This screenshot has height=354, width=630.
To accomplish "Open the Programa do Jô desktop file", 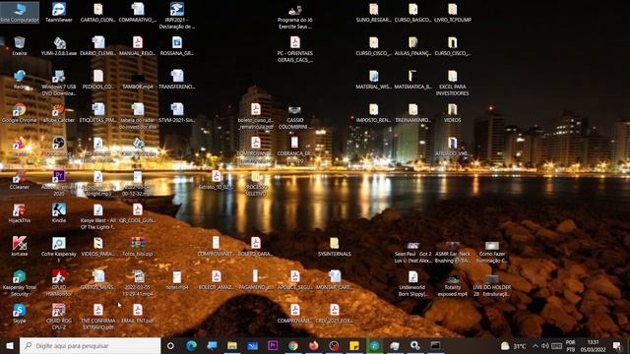I will [295, 16].
